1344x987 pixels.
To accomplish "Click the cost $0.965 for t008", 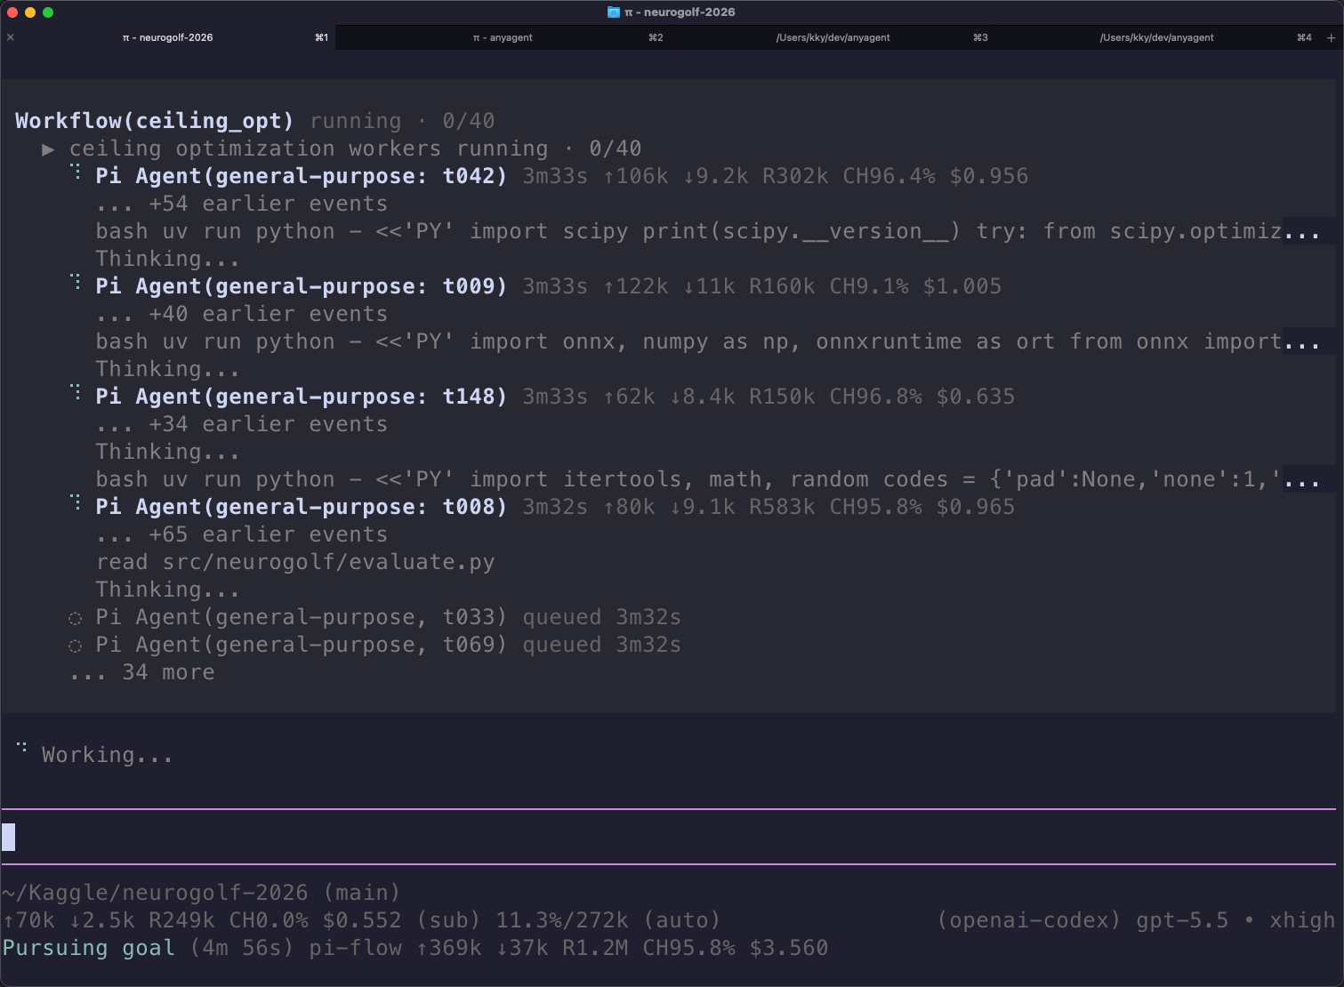I will pos(976,507).
